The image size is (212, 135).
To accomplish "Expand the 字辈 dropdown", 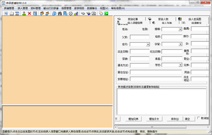I will (181, 44).
